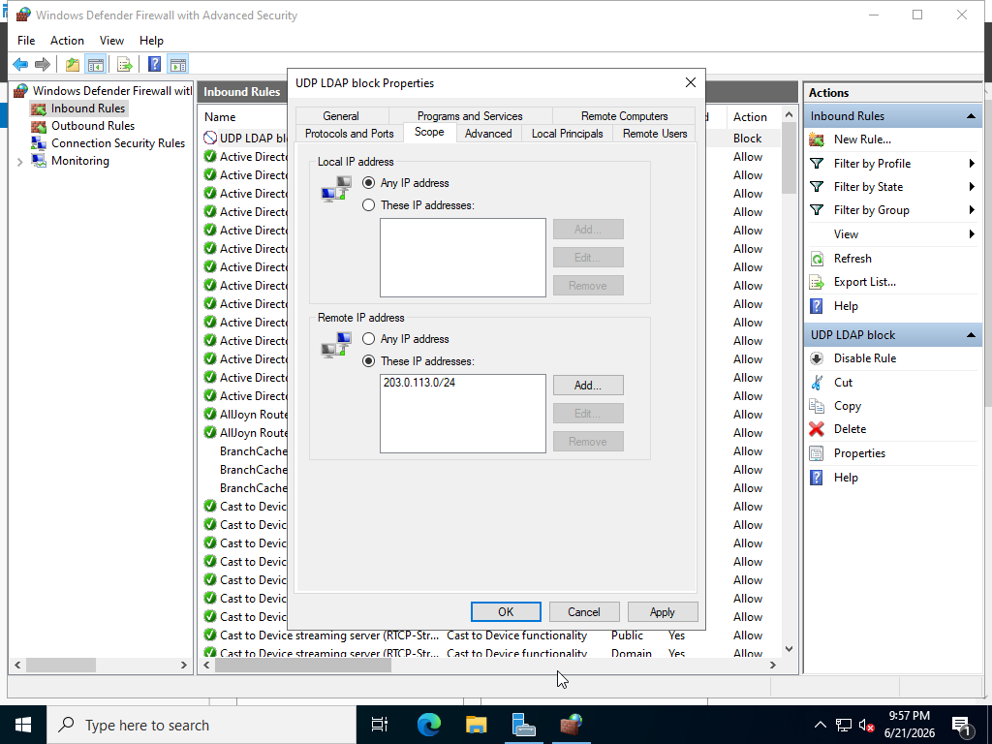Select Outbound Rules in the tree
This screenshot has width=992, height=744.
pyautogui.click(x=92, y=126)
